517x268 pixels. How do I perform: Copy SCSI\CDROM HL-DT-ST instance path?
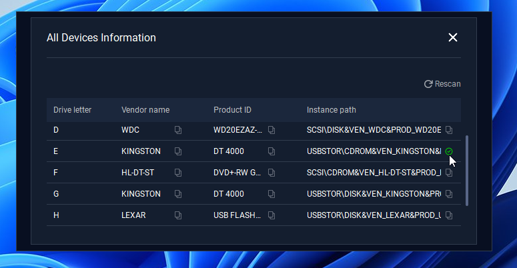click(x=449, y=173)
